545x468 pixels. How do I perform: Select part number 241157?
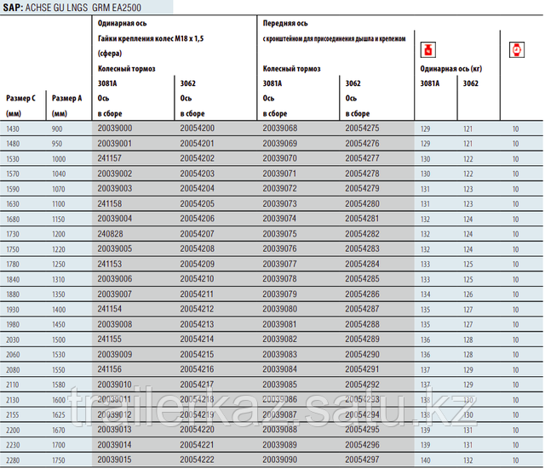[x=110, y=158]
